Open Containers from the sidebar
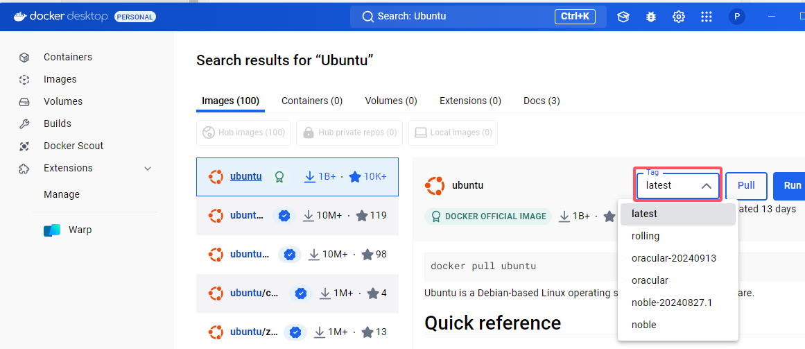 click(67, 57)
